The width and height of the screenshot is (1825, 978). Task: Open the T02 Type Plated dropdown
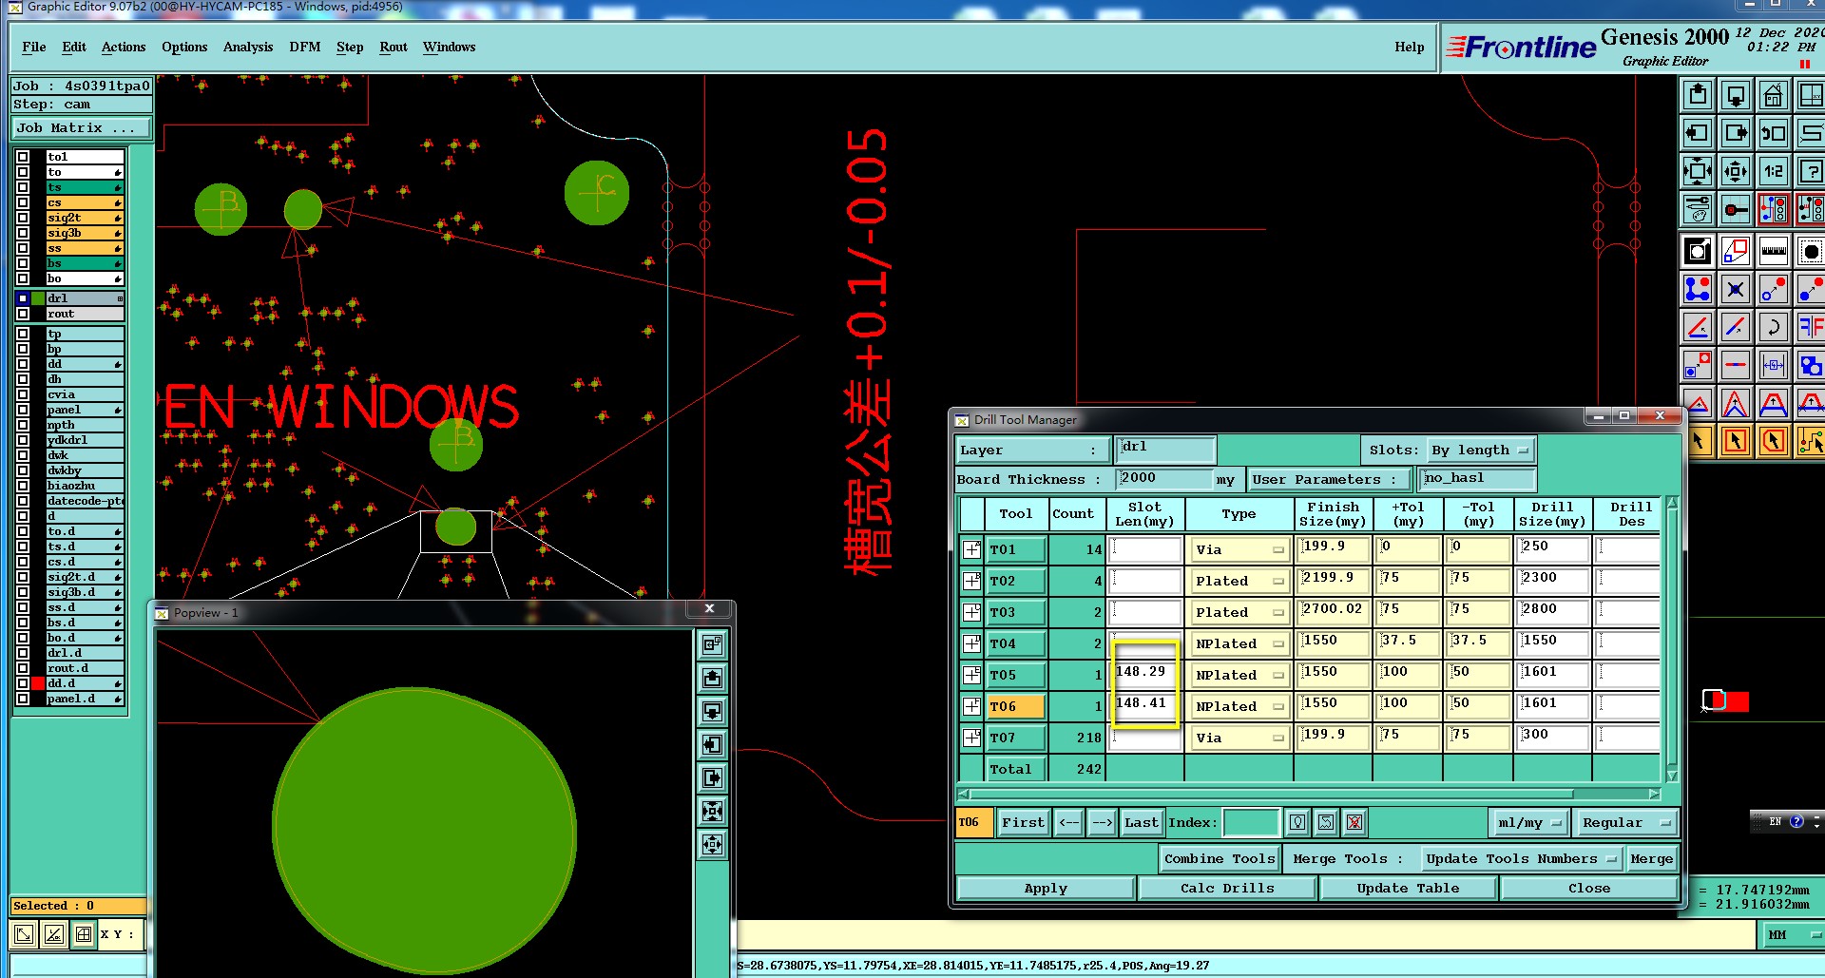click(1239, 581)
